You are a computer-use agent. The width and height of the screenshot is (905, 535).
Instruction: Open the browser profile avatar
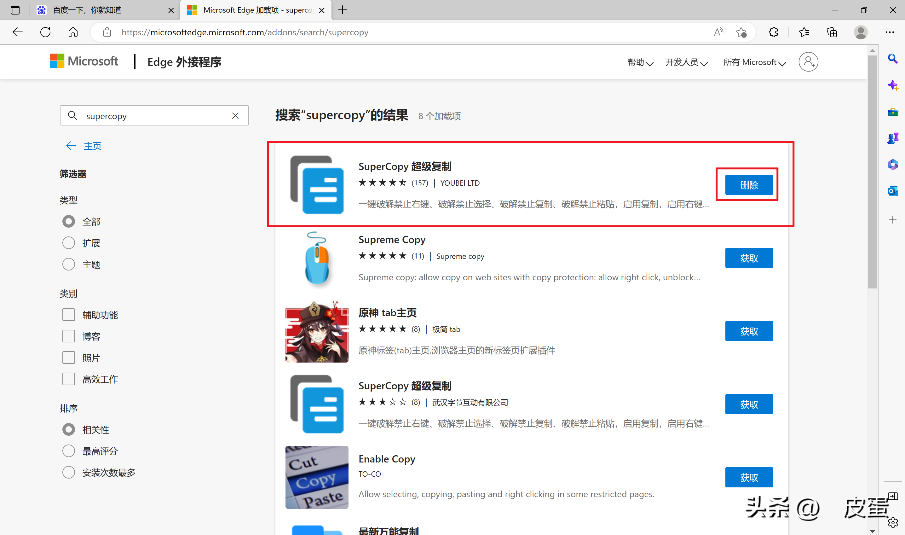point(861,32)
